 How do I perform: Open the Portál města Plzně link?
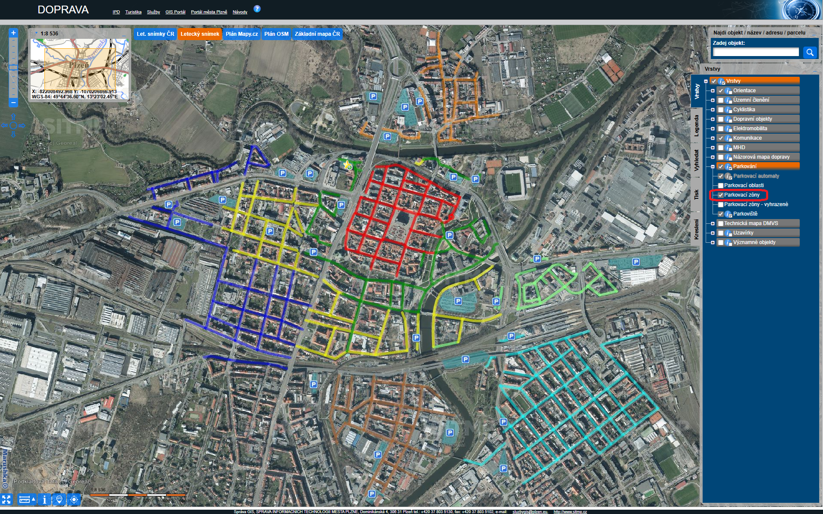coord(209,12)
